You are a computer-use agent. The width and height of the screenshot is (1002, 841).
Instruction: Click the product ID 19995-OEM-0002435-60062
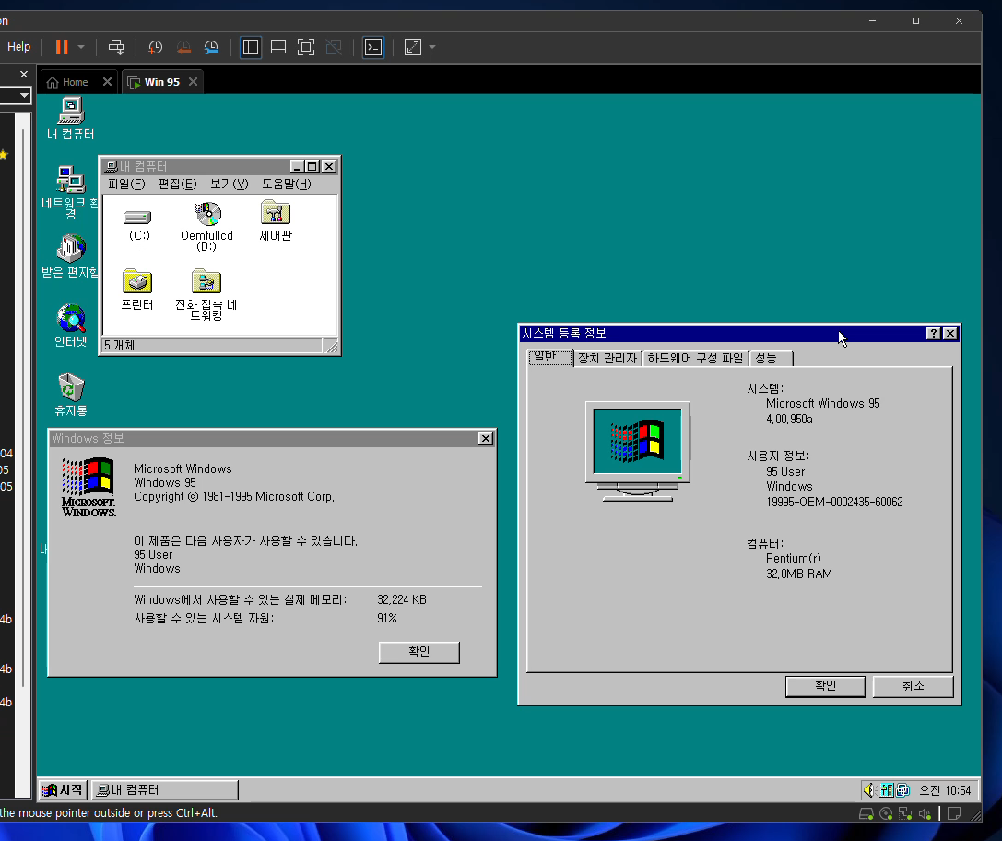[834, 503]
